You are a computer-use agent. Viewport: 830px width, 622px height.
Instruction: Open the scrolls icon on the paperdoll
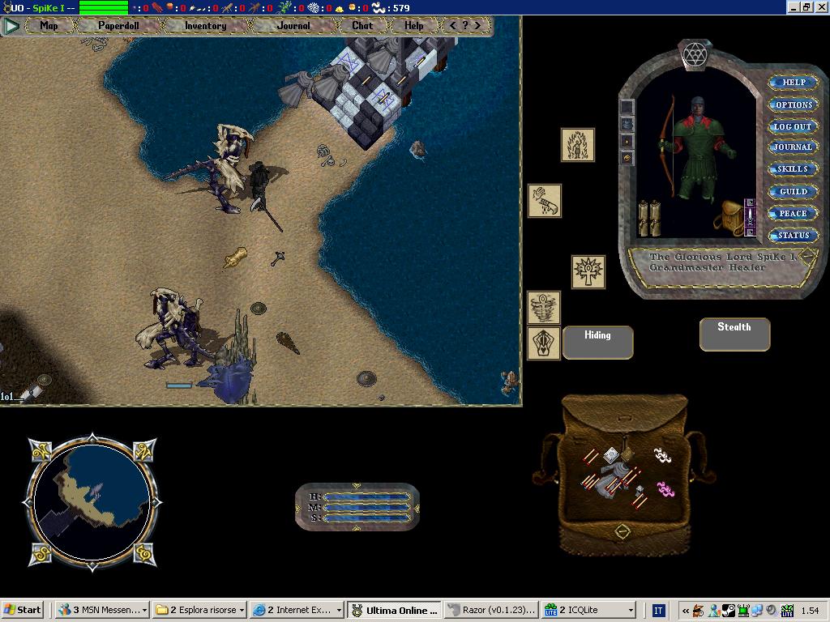[x=649, y=218]
